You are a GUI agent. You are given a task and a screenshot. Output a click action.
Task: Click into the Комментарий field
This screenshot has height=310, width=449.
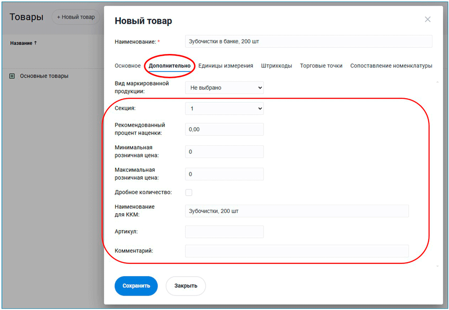[x=296, y=251]
